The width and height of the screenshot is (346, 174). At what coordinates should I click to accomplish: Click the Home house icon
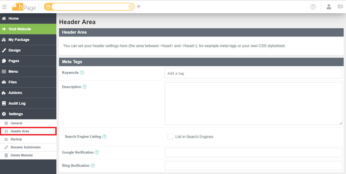tap(4, 18)
